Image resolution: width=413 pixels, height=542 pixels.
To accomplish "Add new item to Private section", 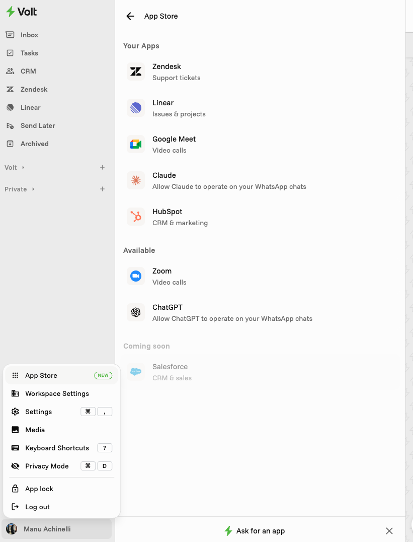I will (x=102, y=189).
